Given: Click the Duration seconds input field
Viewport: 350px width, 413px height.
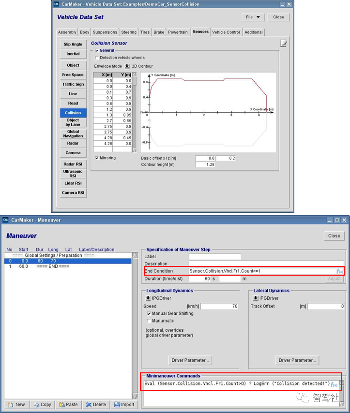Looking at the screenshot, I should tap(199, 279).
